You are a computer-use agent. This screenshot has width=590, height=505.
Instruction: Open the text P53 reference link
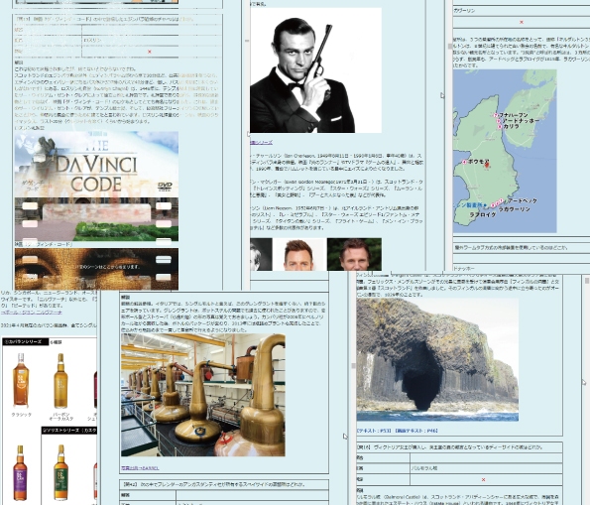point(374,431)
